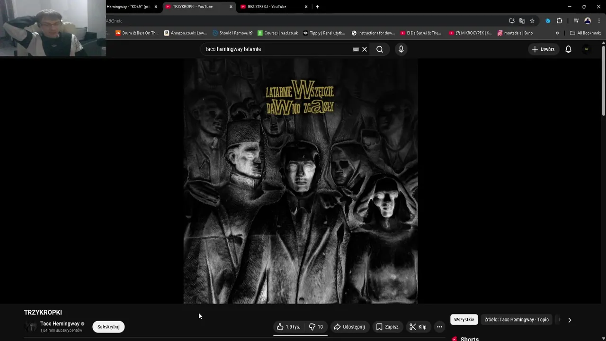The height and width of the screenshot is (341, 606).
Task: Open the mortadela | Suno bookmark
Action: 515,33
